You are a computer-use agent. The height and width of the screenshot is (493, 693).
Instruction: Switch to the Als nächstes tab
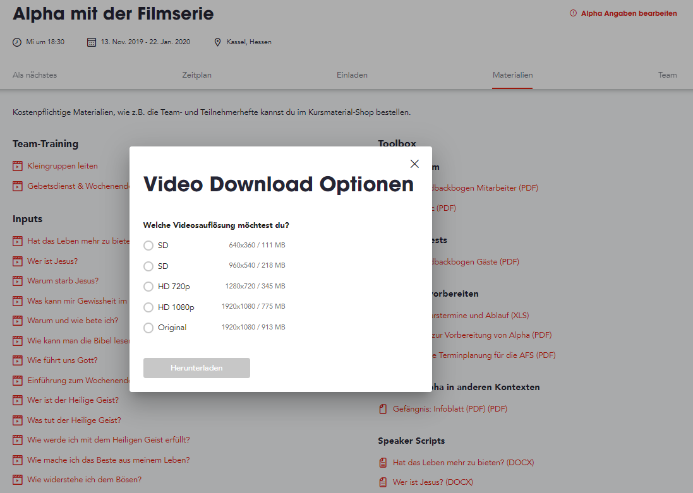pyautogui.click(x=35, y=75)
